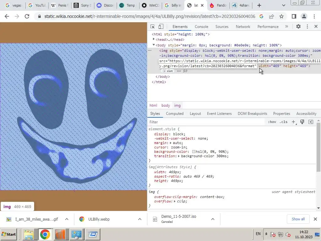Image resolution: width=321 pixels, height=241 pixels.
Task: Open the ULBilly.webp downloaded file
Action: tap(99, 219)
